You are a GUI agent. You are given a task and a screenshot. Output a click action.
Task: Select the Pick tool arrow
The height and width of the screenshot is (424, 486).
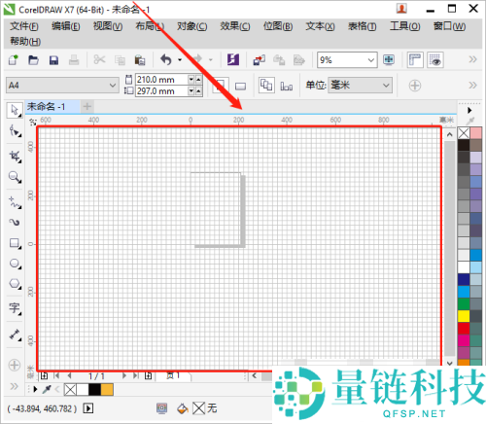pyautogui.click(x=15, y=110)
